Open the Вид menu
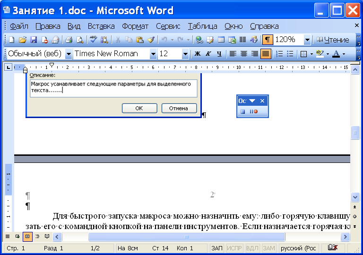363x255 pixels. pos(74,26)
